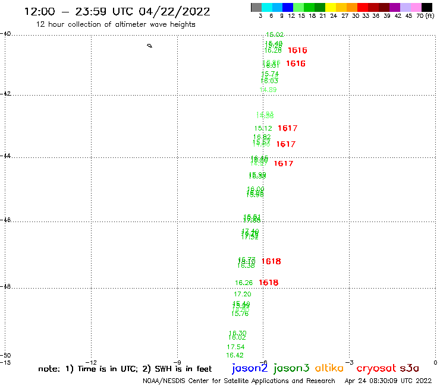Click the jason3 satellite legend label
440x386 pixels.
pos(291,368)
